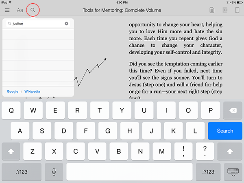Screen dimensions: 244x183
Task: Open the notes page icon in toolbar
Action: click(x=212, y=10)
